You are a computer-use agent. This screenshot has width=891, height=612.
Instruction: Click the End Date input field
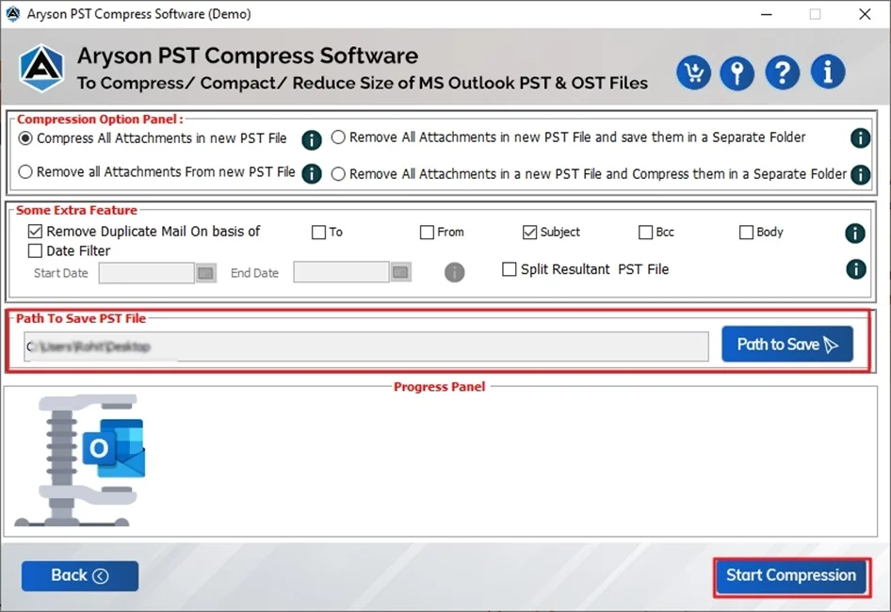(x=341, y=272)
